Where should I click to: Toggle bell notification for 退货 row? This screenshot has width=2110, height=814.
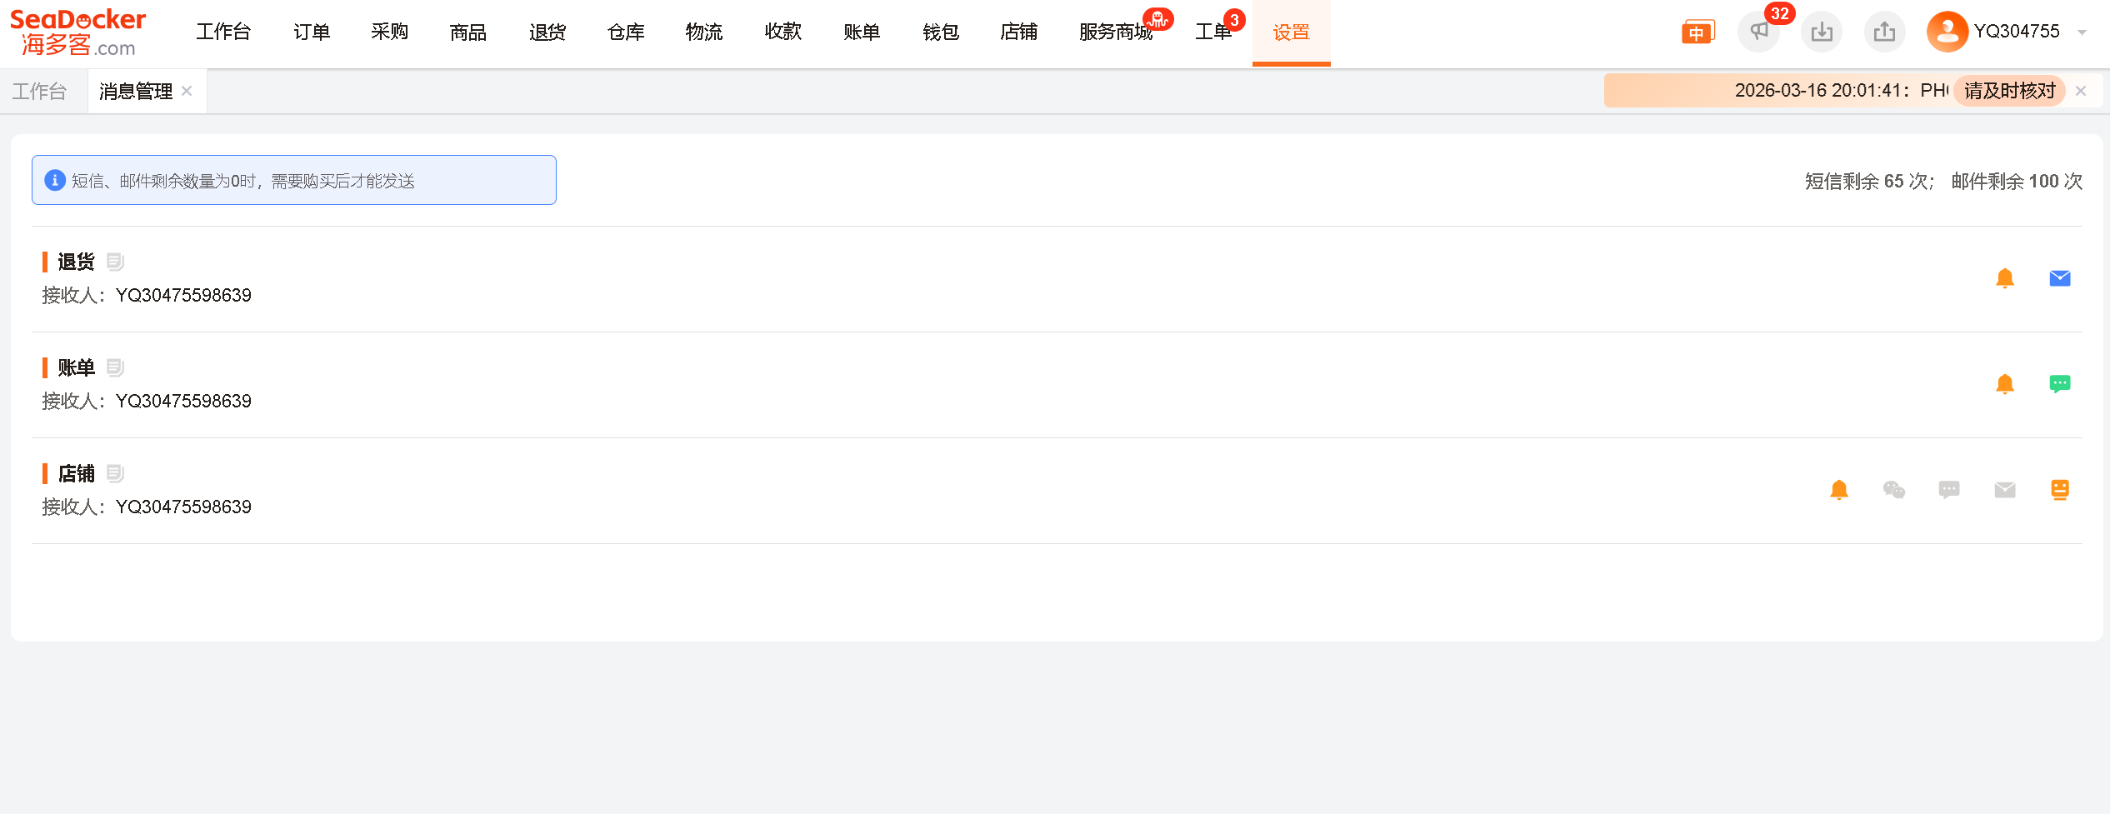point(2005,278)
